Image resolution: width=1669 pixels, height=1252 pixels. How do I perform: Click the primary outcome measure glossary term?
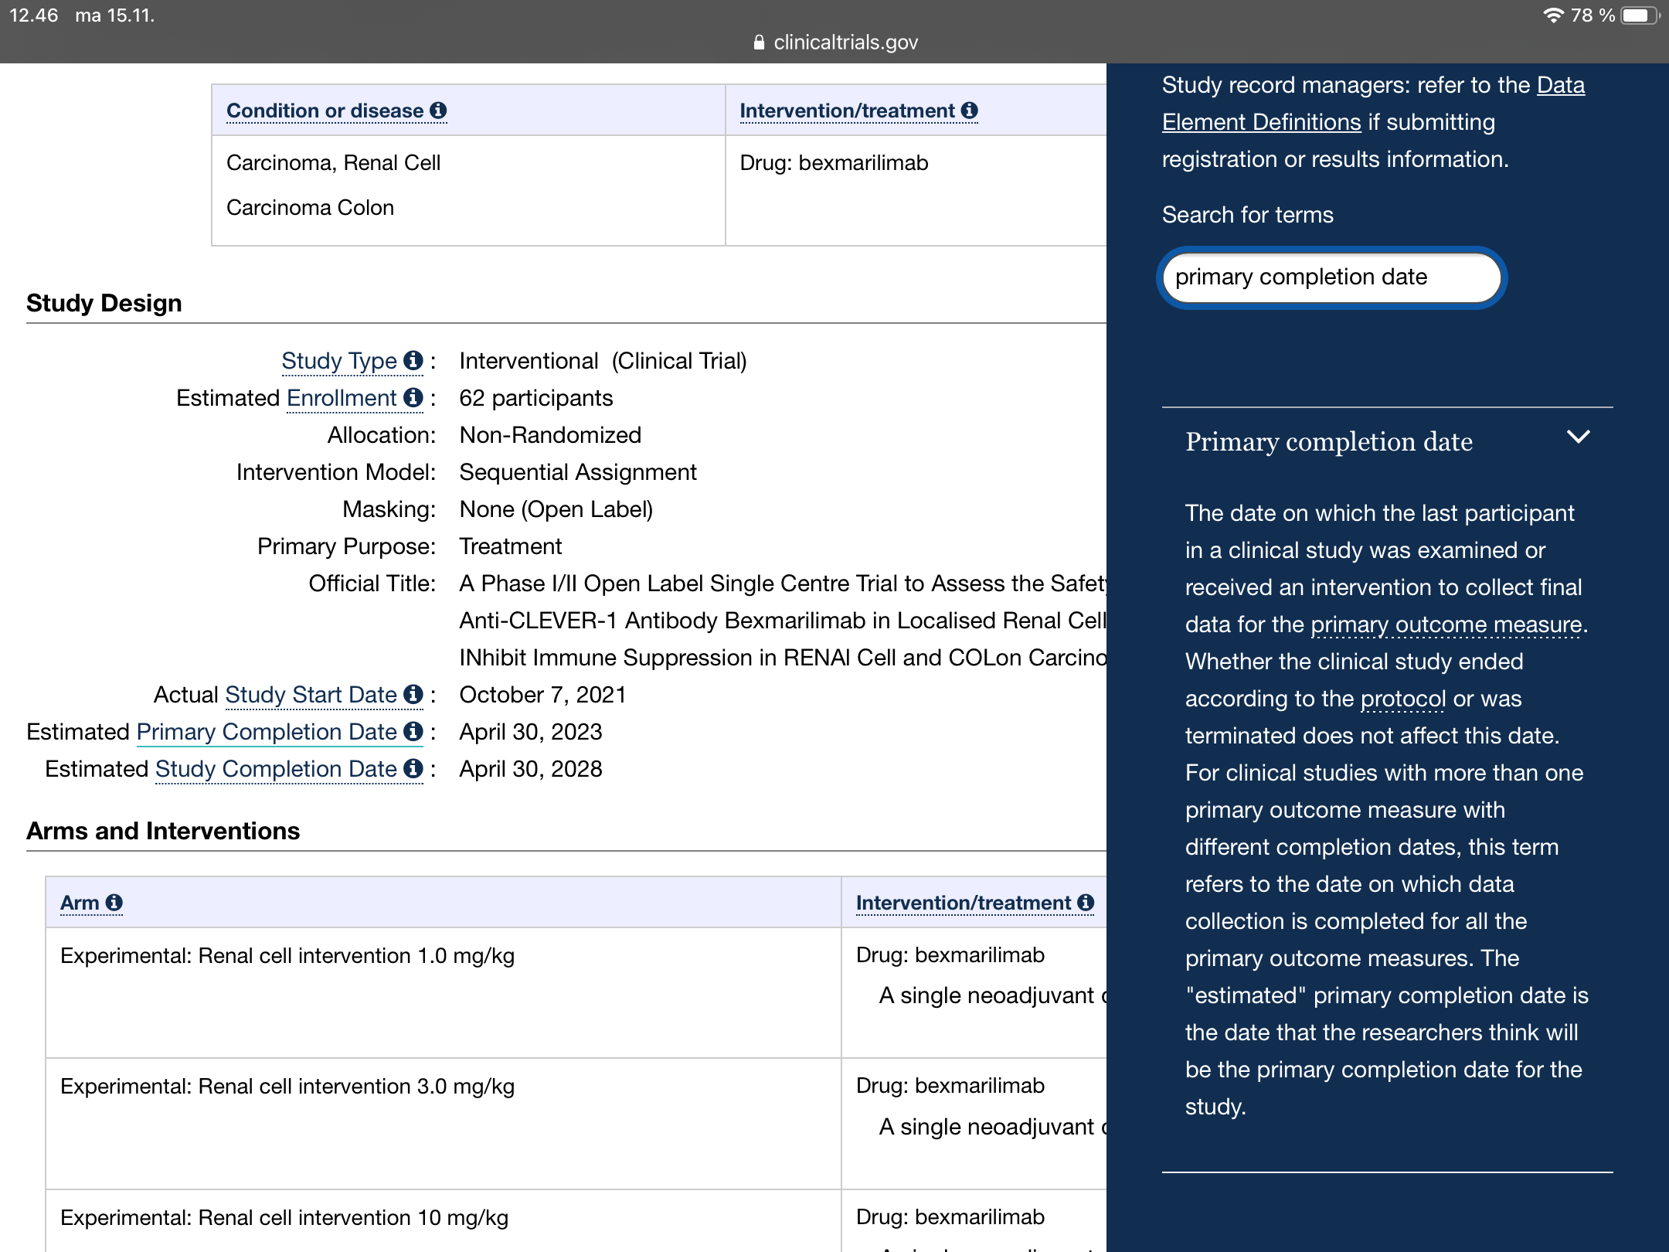click(1446, 624)
